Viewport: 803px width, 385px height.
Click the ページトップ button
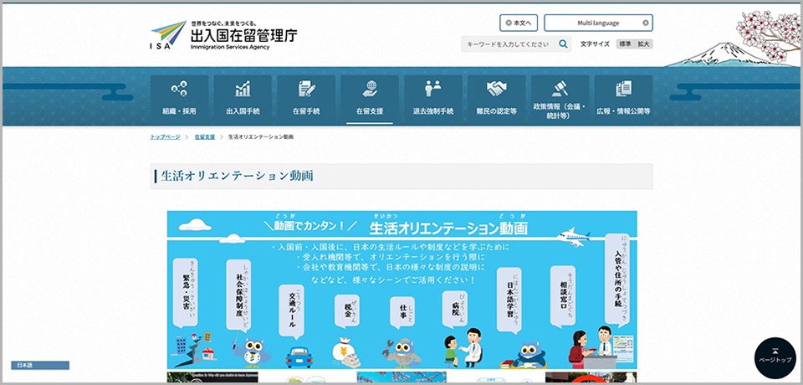pyautogui.click(x=775, y=357)
